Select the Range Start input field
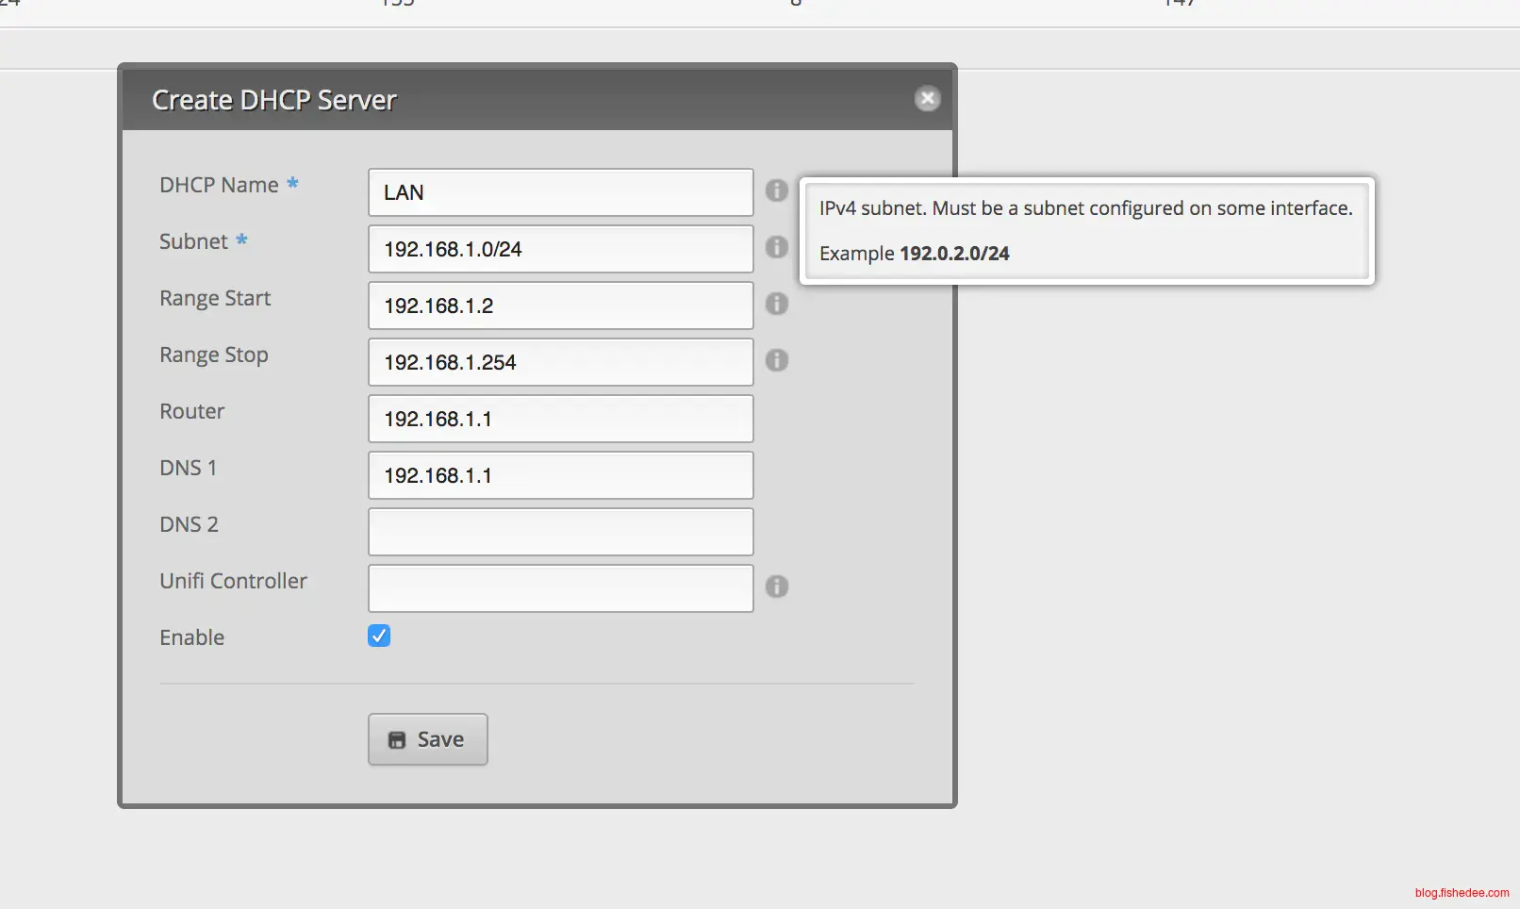The image size is (1520, 909). click(560, 306)
